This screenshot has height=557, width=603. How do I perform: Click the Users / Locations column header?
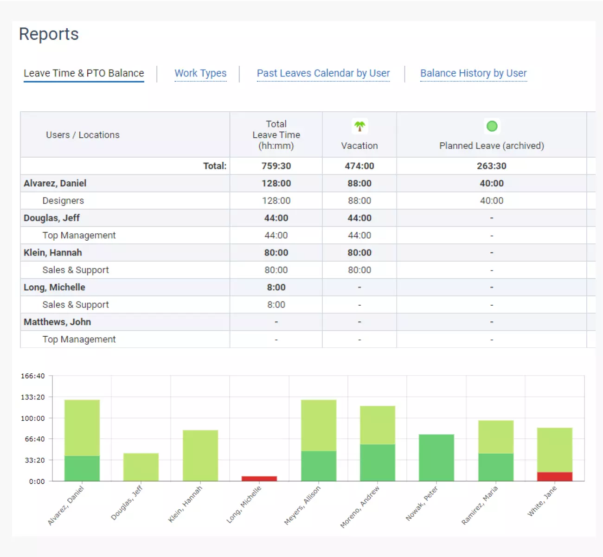[83, 135]
